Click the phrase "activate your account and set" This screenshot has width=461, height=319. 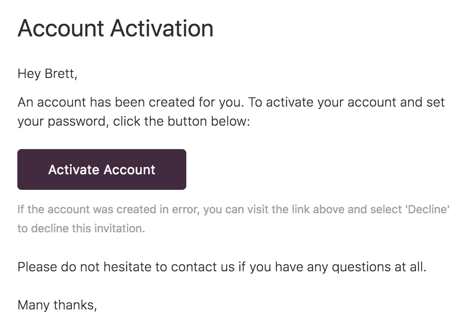click(x=355, y=103)
